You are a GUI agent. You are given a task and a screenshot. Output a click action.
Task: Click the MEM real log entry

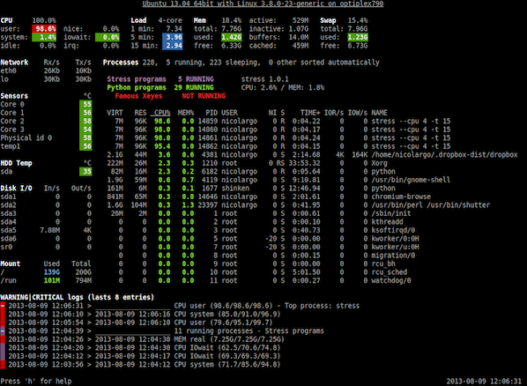pyautogui.click(x=142, y=339)
